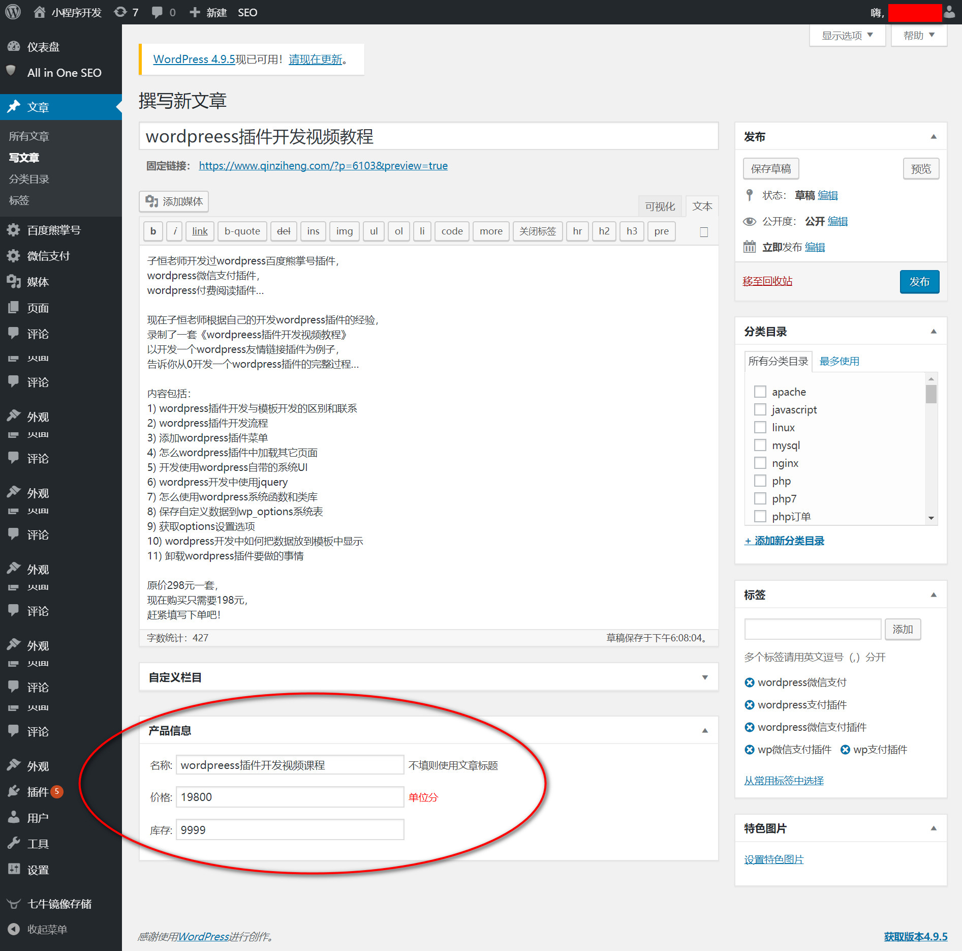The height and width of the screenshot is (951, 962).
Task: Remove tag wordpress微信支付插件
Action: click(x=749, y=727)
